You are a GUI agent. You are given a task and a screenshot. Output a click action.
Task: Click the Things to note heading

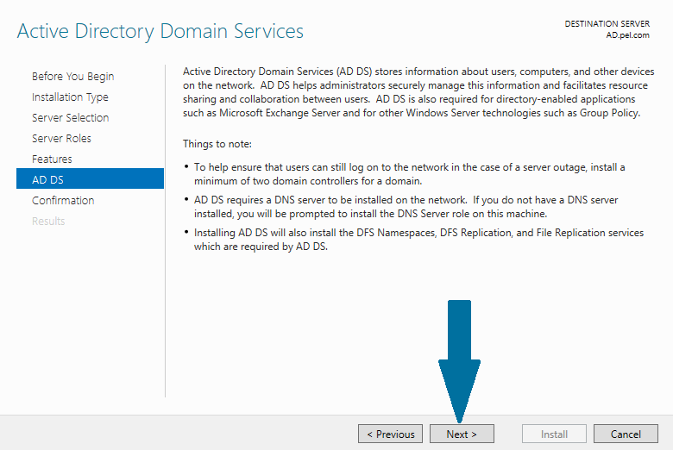point(217,144)
